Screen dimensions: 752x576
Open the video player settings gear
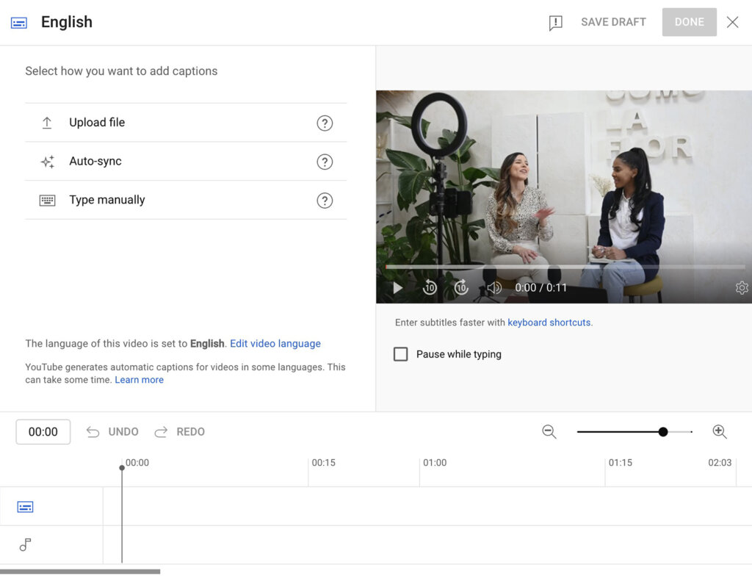click(x=742, y=288)
